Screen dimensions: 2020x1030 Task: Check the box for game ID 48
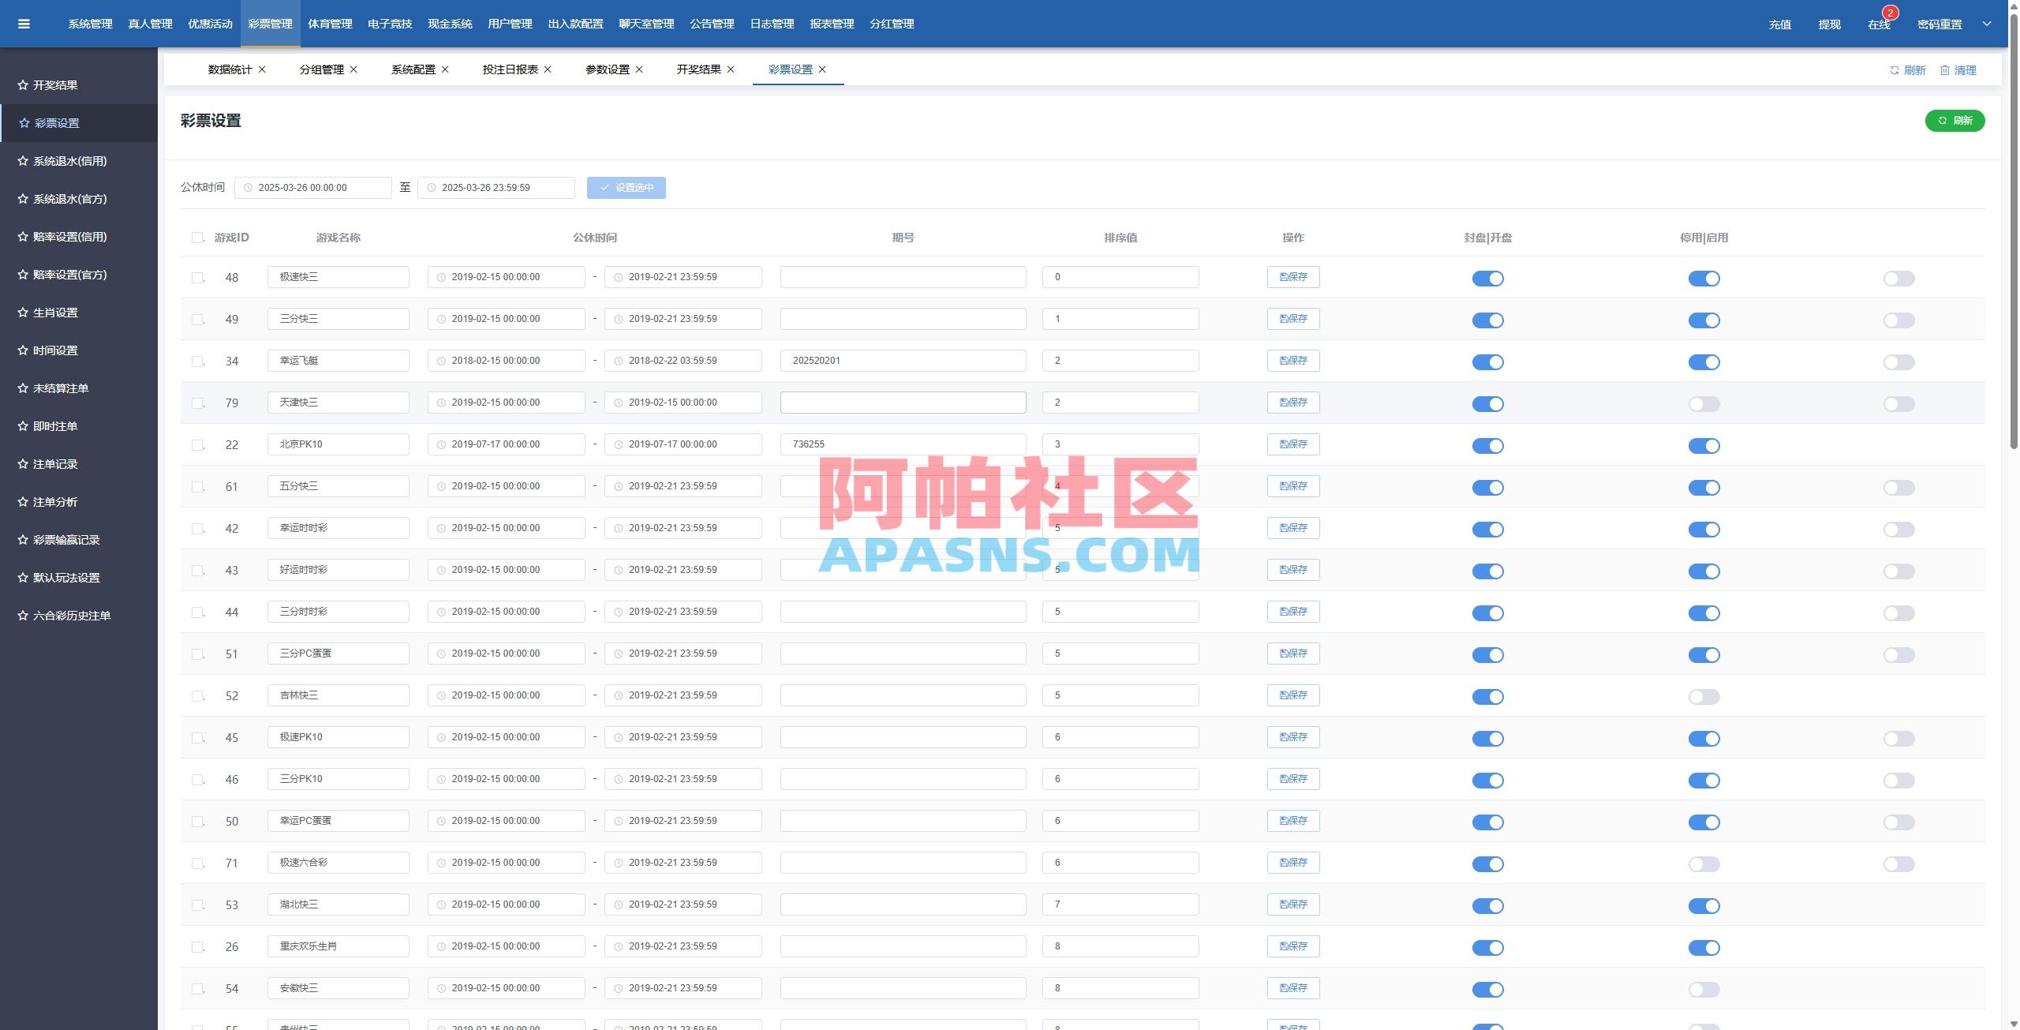point(197,278)
